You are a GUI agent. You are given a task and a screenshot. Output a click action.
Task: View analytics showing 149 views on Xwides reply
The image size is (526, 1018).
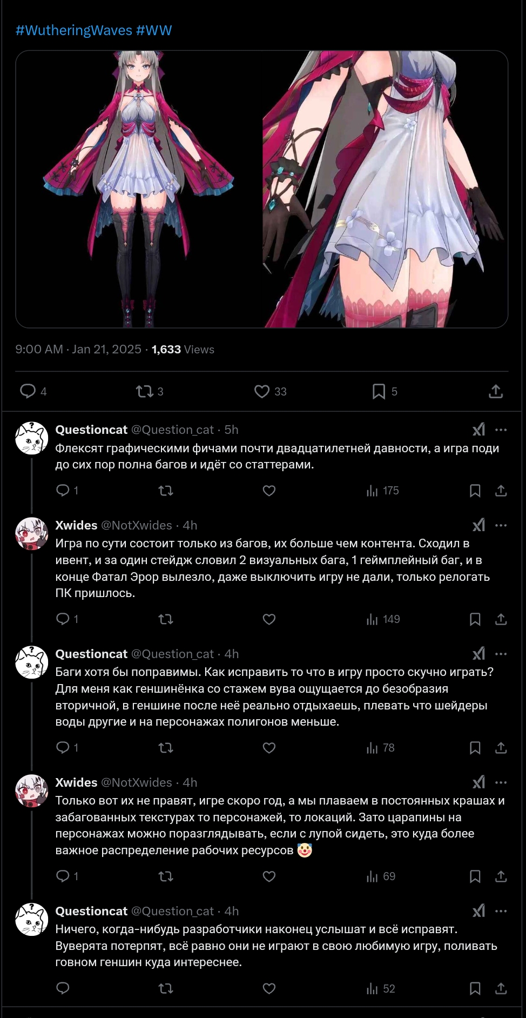[x=383, y=619]
